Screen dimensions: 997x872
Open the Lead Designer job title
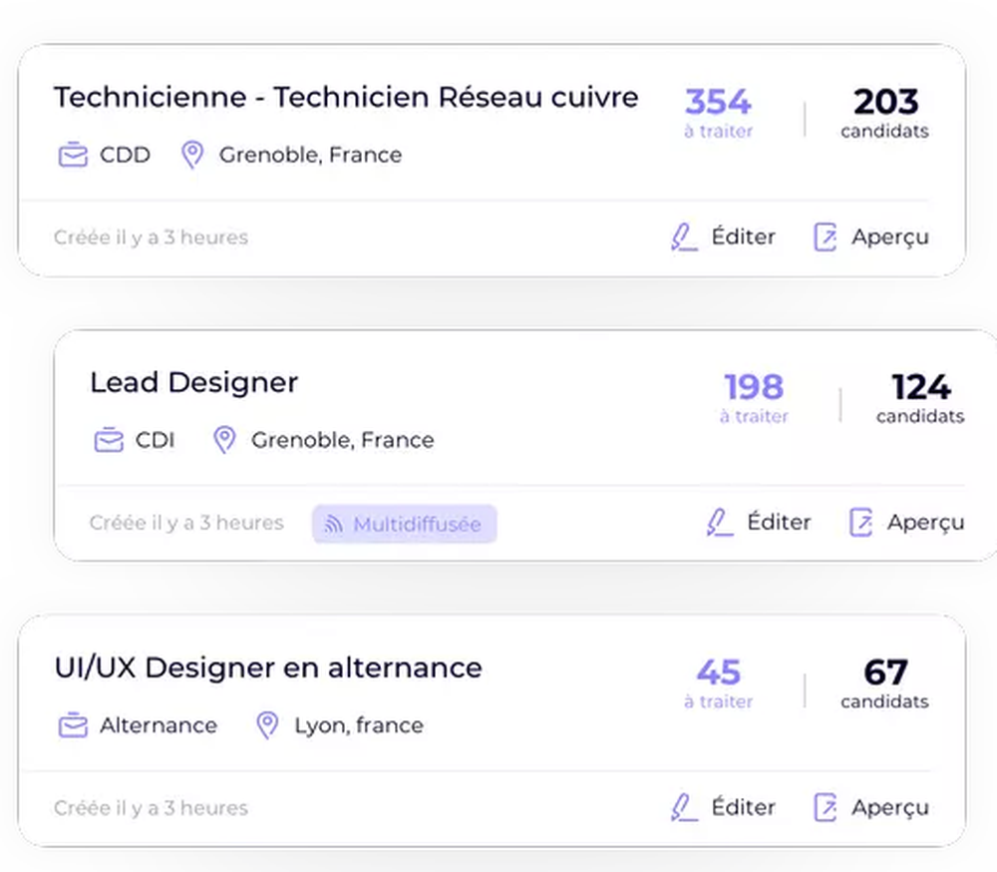[x=194, y=382]
